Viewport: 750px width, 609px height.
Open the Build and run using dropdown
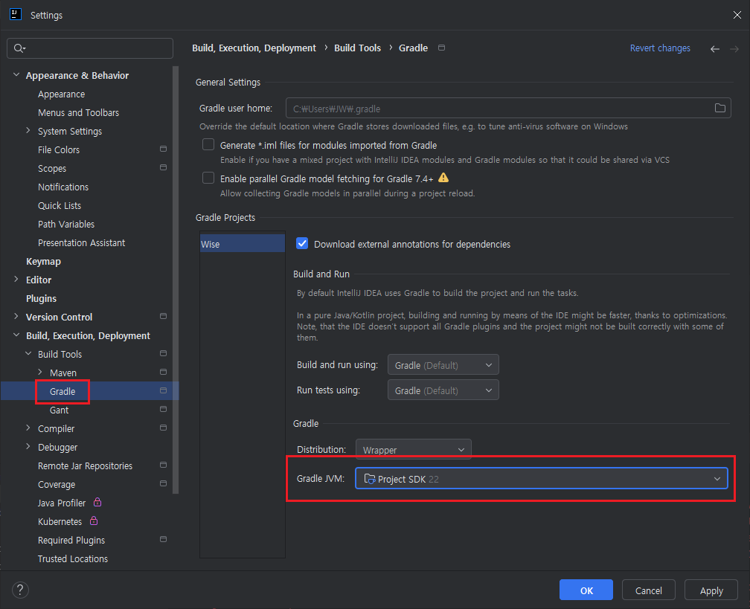pos(443,365)
